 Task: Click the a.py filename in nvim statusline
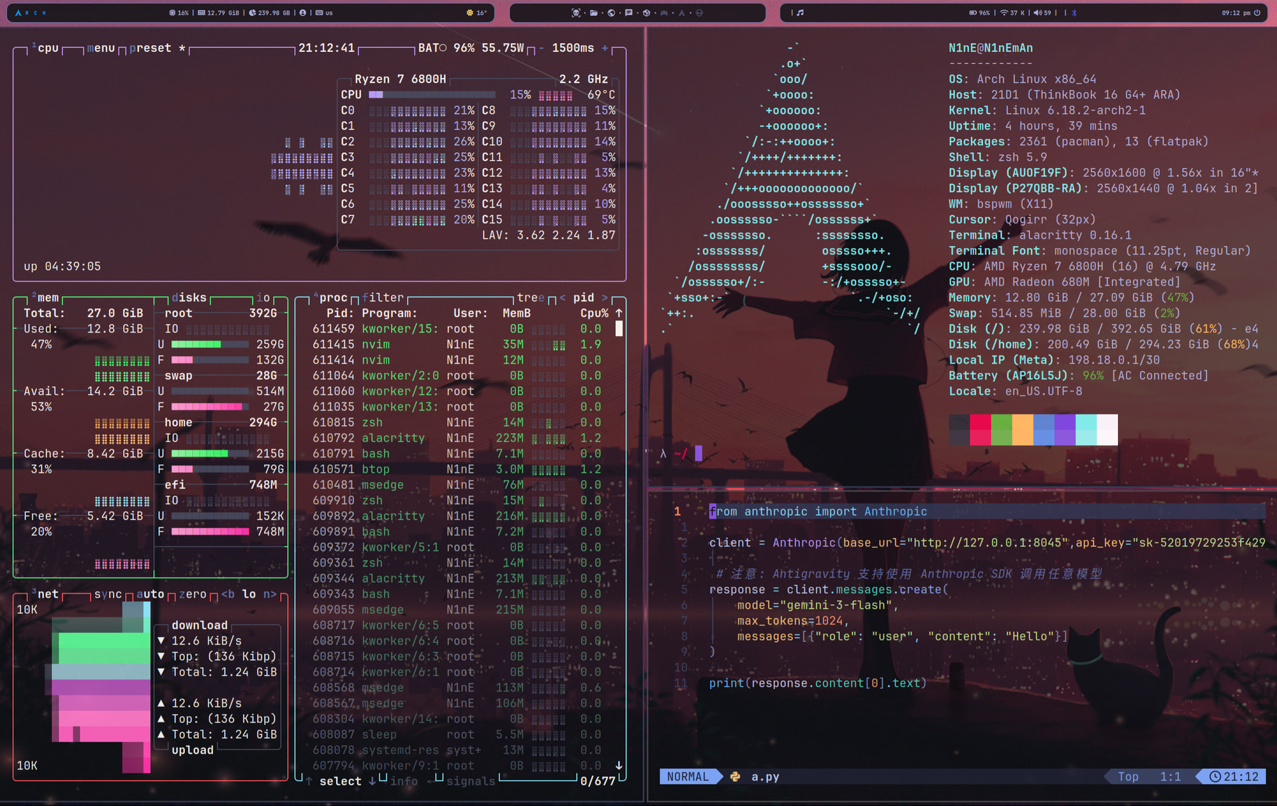click(x=765, y=776)
